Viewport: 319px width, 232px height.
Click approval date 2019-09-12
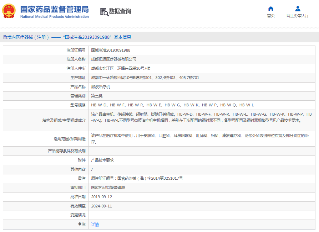point(102,197)
